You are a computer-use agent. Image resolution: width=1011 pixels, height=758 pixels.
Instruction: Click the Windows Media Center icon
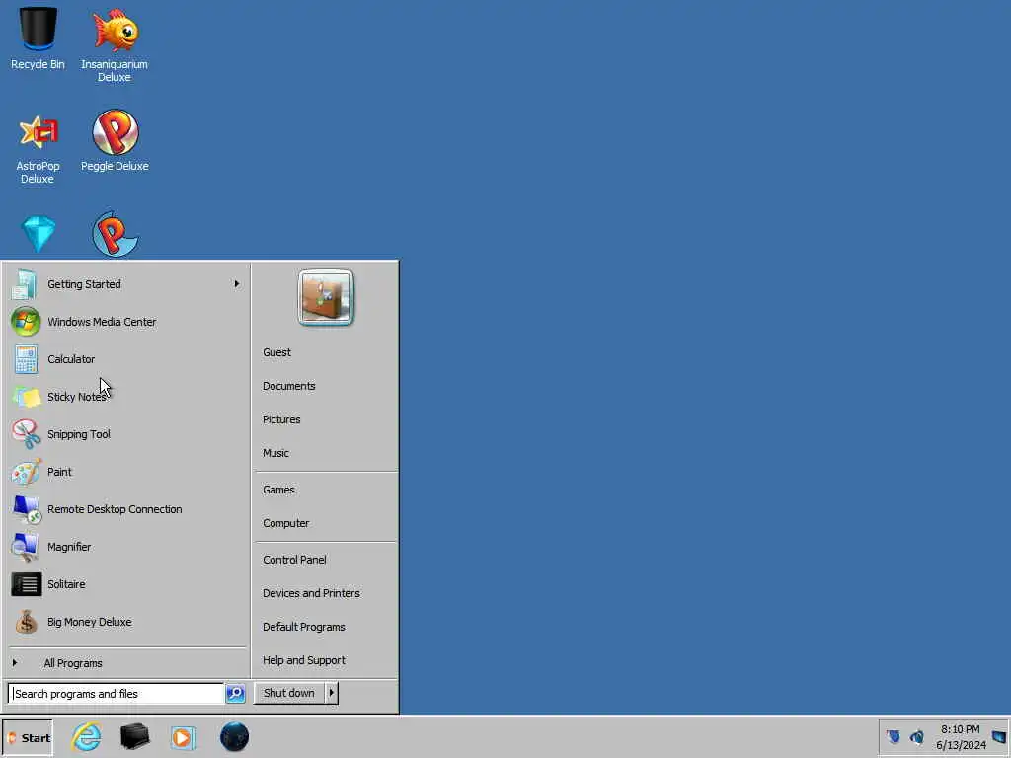[x=26, y=322]
